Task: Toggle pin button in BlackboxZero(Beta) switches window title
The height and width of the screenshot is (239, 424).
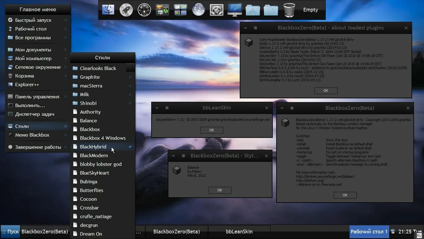Action: point(282,108)
